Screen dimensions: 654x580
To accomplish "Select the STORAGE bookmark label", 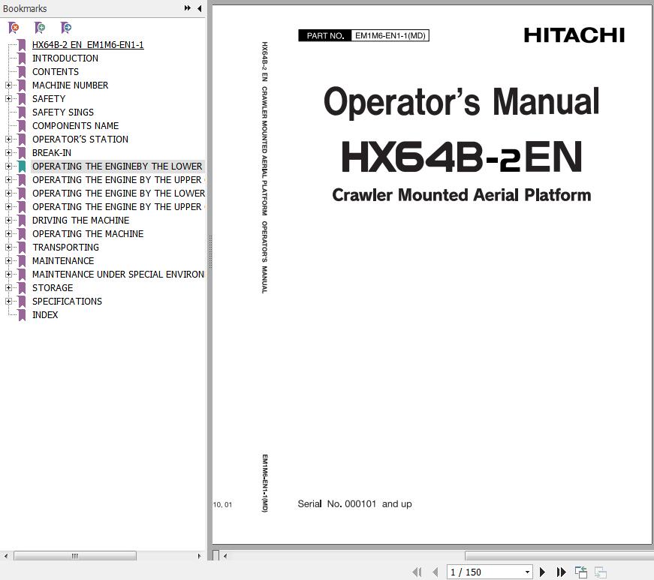I will tap(53, 287).
